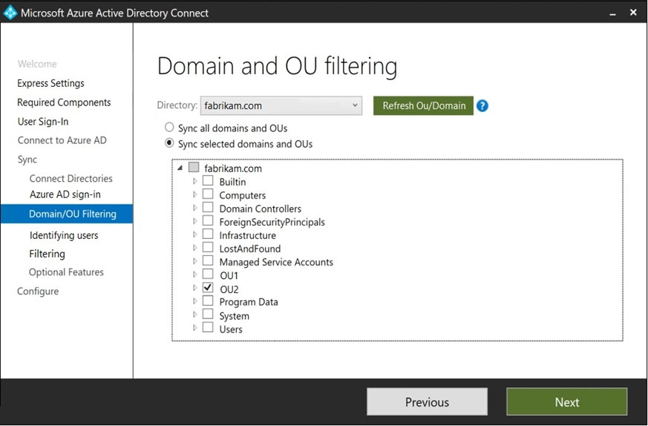Collapse the fabrikam.com tree node
Screen dimensions: 648x426
click(x=180, y=168)
